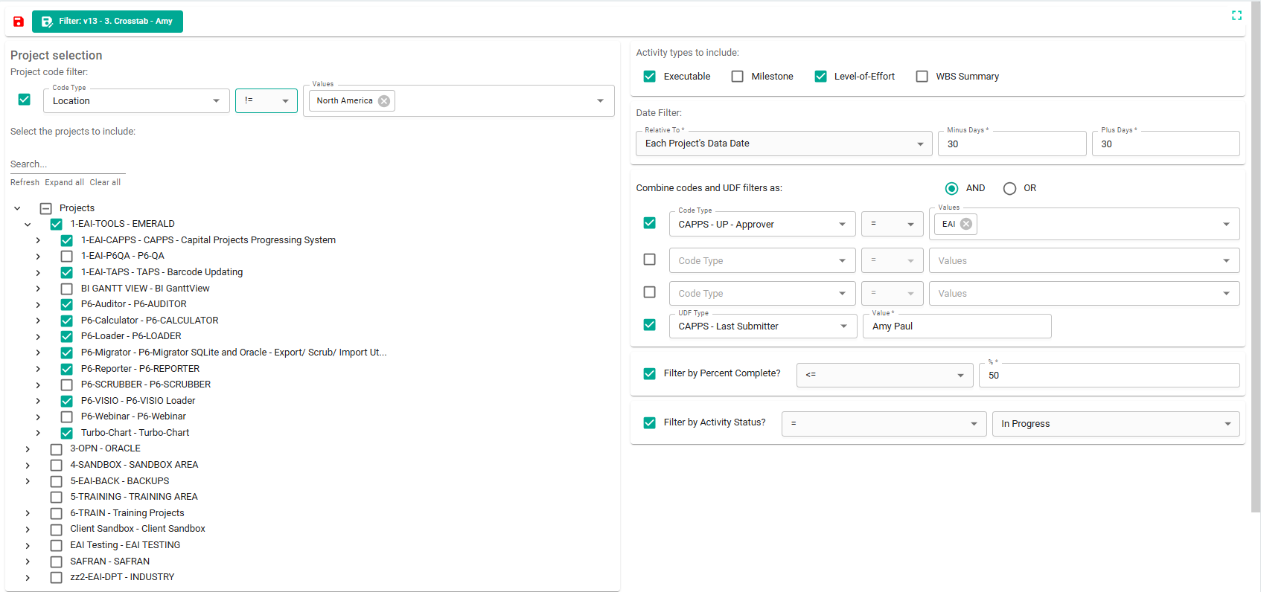The image size is (1261, 592).
Task: Click the vertical page scrollbar
Action: [x=1255, y=260]
